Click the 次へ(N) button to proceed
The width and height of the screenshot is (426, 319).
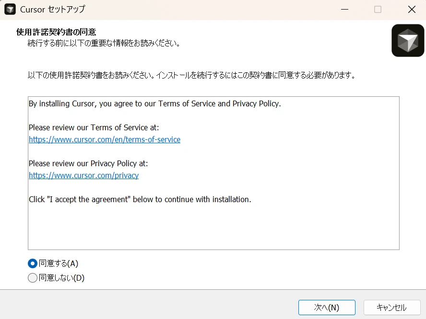click(327, 308)
